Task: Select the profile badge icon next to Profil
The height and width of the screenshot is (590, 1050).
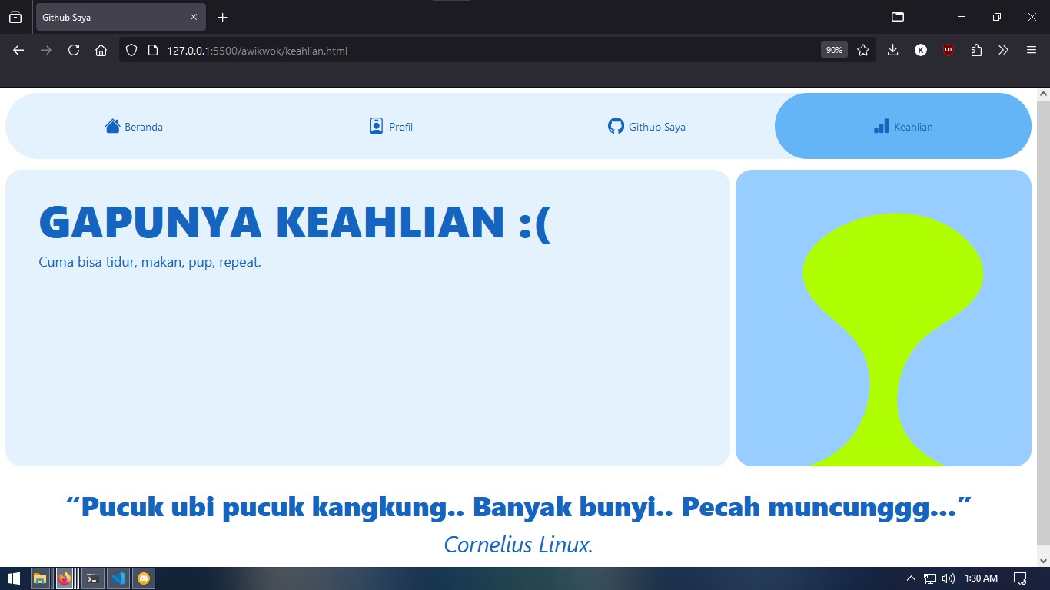Action: (374, 125)
